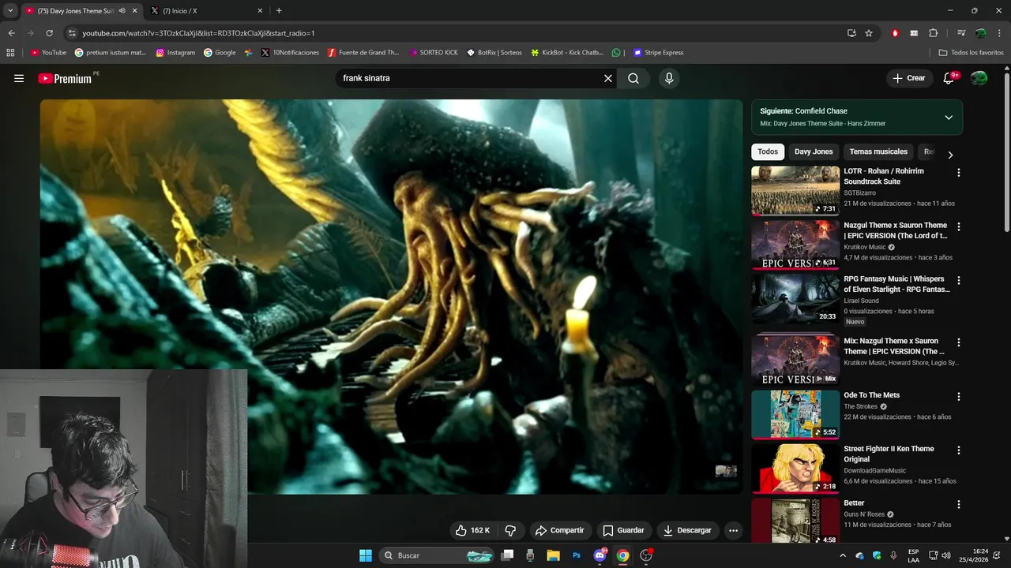1011x568 pixels.
Task: Select the 'Davy Jones' filter chip
Action: (814, 151)
